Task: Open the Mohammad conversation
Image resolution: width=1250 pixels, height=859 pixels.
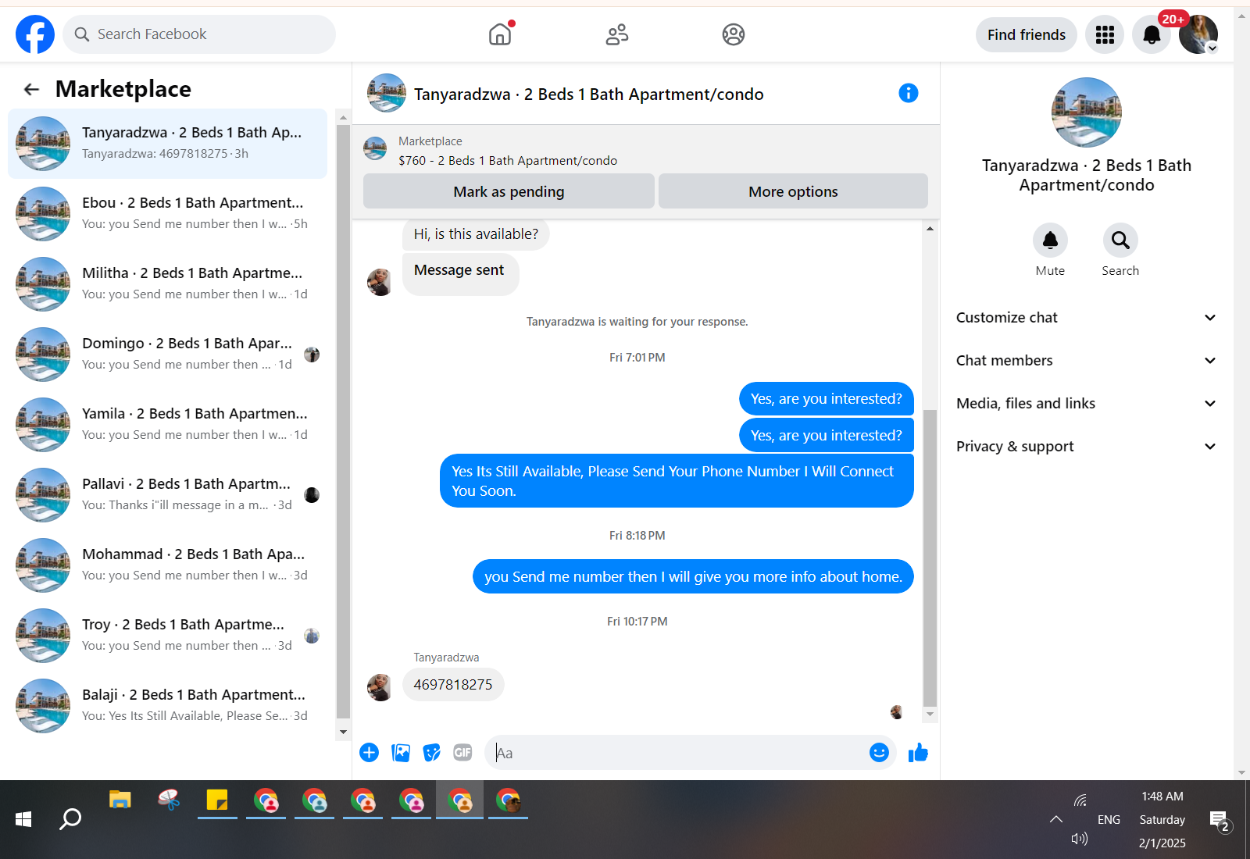Action: (x=168, y=565)
